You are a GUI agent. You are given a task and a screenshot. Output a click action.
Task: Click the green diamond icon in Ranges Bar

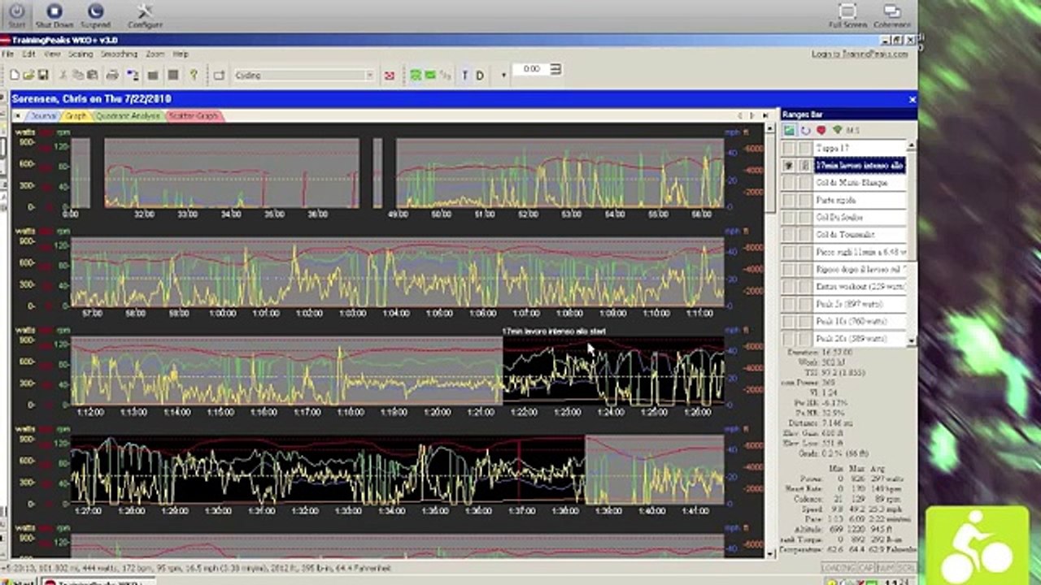click(836, 130)
